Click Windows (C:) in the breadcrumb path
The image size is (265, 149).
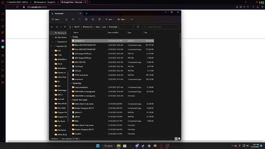click(x=88, y=27)
